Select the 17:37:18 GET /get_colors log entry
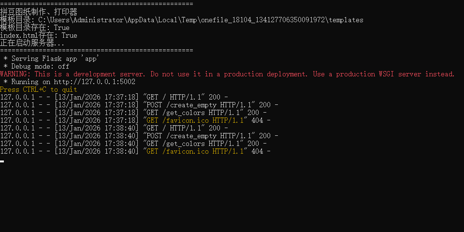The width and height of the screenshot is (464, 232). tap(133, 113)
